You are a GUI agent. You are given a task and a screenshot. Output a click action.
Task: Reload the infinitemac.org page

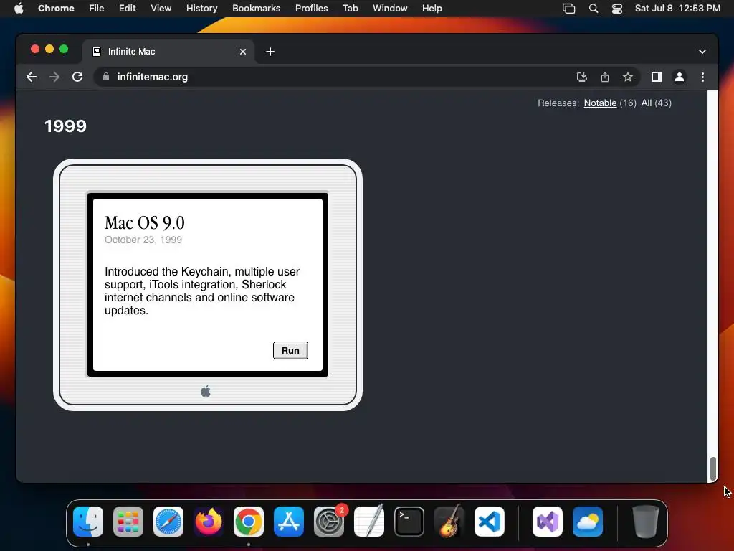click(77, 77)
